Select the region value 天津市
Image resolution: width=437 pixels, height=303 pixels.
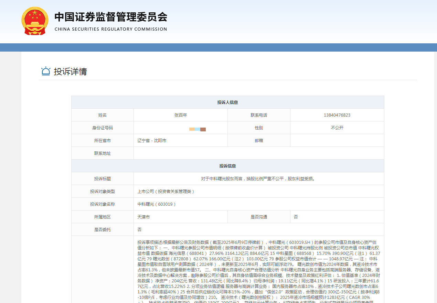(x=143, y=217)
